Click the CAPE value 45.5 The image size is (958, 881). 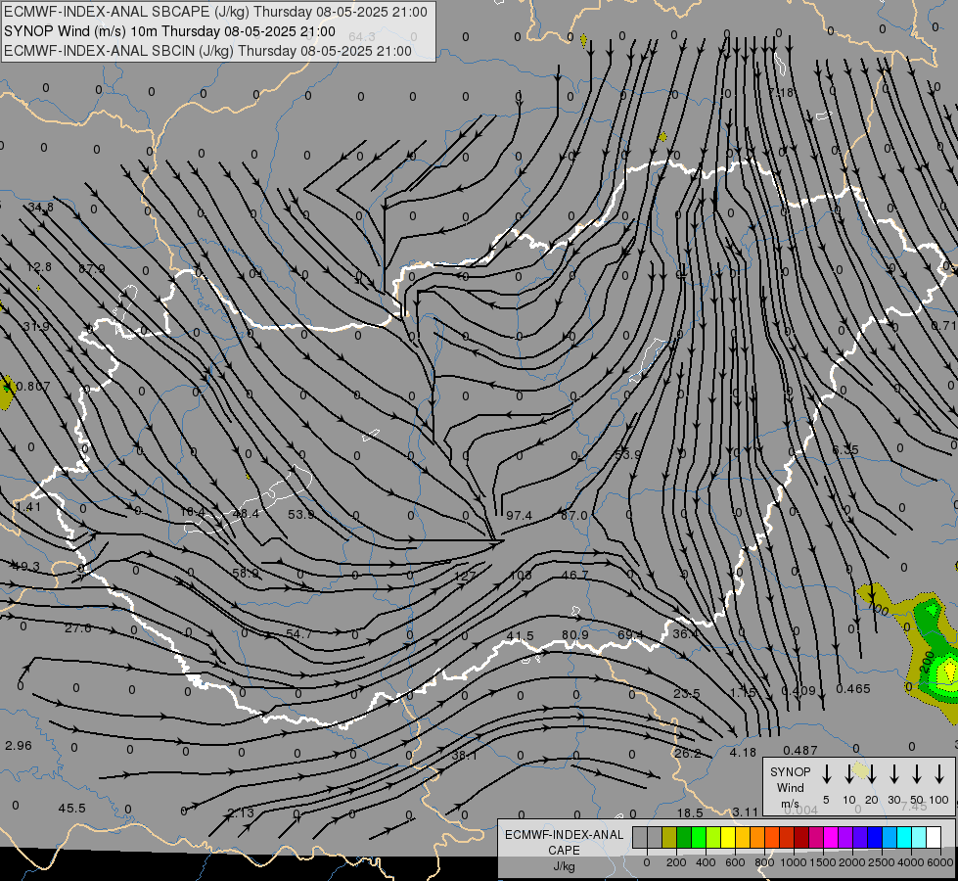point(72,809)
